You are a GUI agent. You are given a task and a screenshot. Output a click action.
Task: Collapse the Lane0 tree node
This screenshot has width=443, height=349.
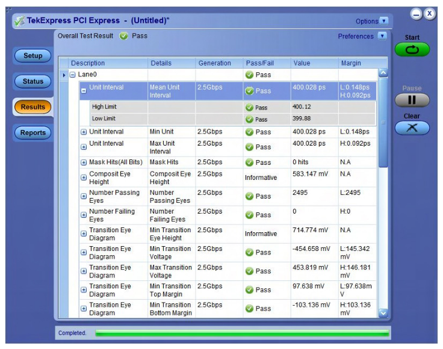coord(72,75)
